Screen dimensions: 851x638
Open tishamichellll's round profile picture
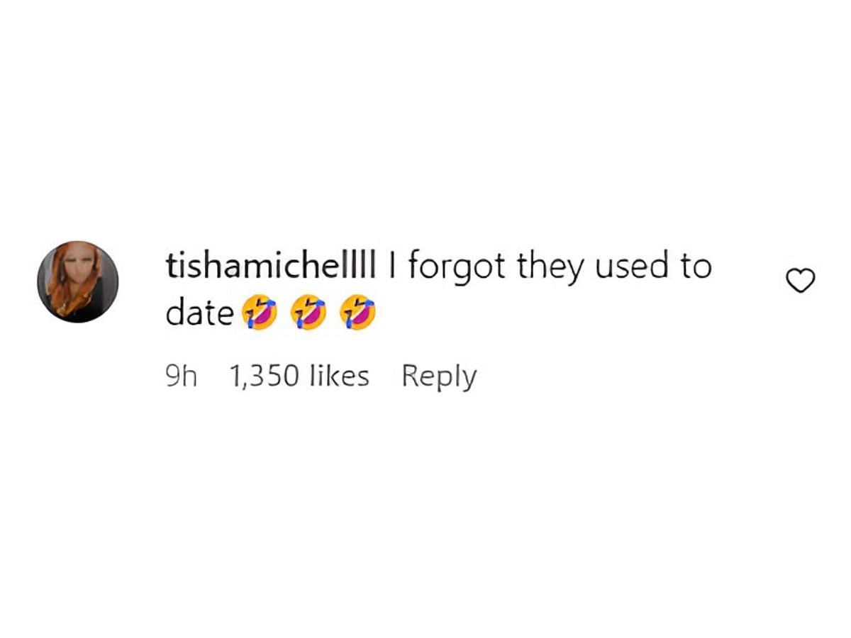(x=78, y=281)
